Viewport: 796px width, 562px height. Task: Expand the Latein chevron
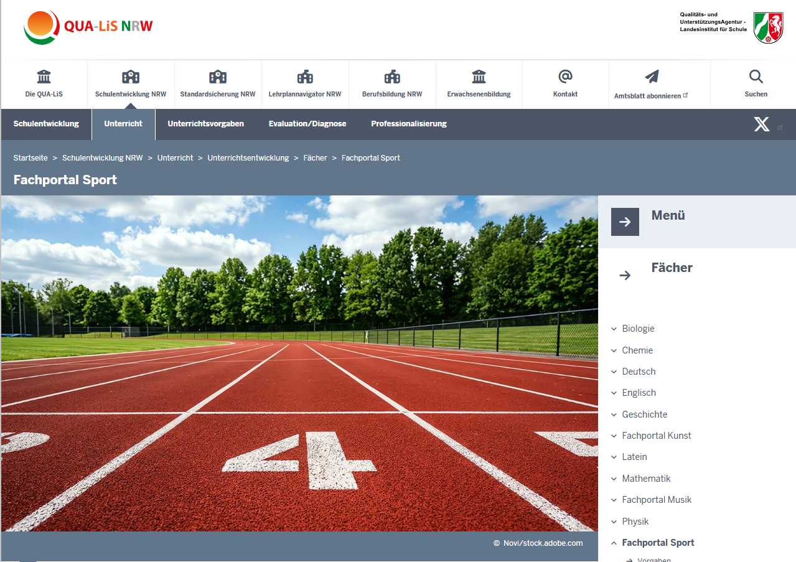614,457
